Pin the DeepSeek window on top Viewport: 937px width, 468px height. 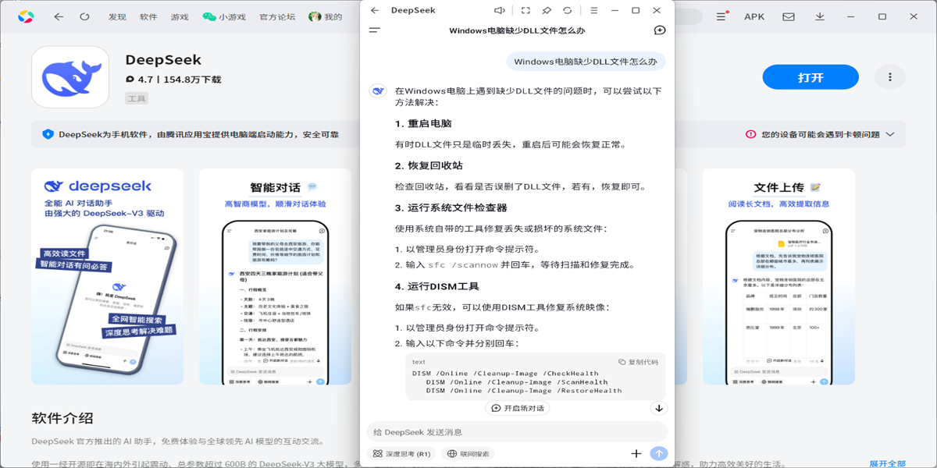pos(547,11)
